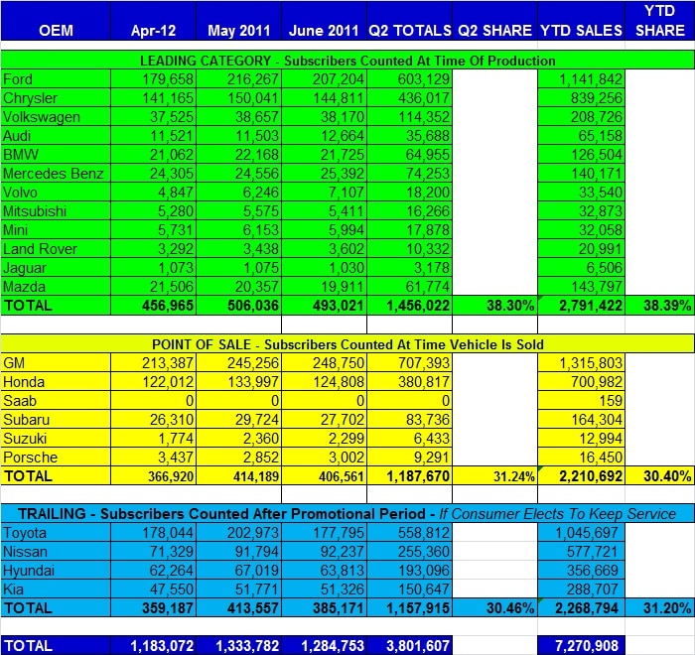
Task: Select Jaguar Q2 total 3,178
Action: [x=432, y=268]
